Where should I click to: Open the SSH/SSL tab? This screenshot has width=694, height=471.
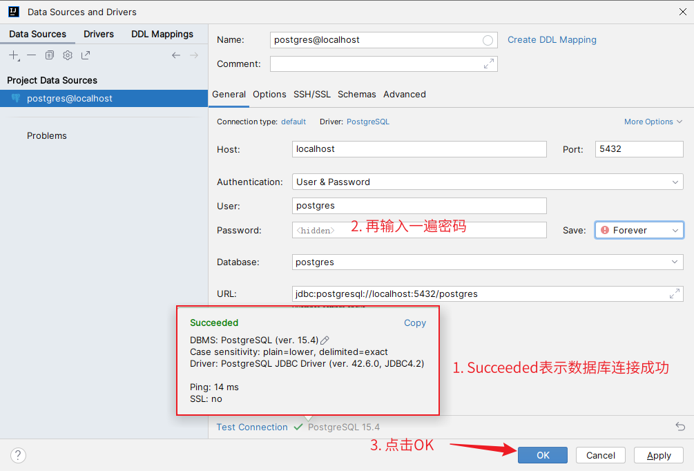311,94
